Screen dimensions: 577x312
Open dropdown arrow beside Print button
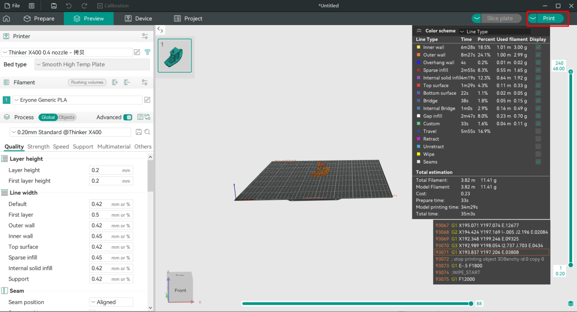tap(532, 18)
